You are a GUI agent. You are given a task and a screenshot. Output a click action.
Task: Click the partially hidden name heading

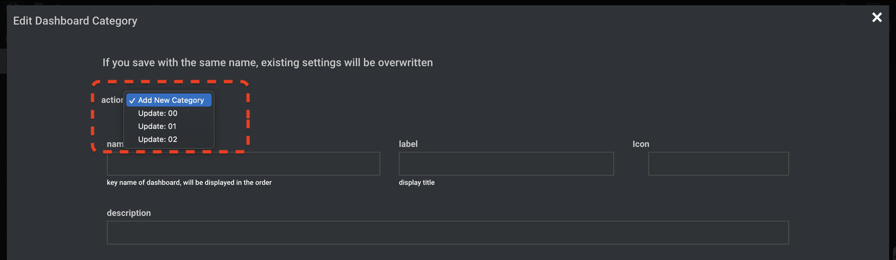pos(115,144)
